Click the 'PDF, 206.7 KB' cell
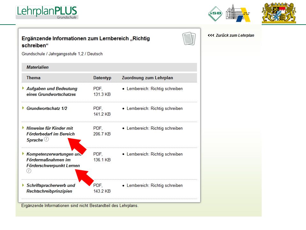This screenshot has height=230, width=306. (102, 131)
